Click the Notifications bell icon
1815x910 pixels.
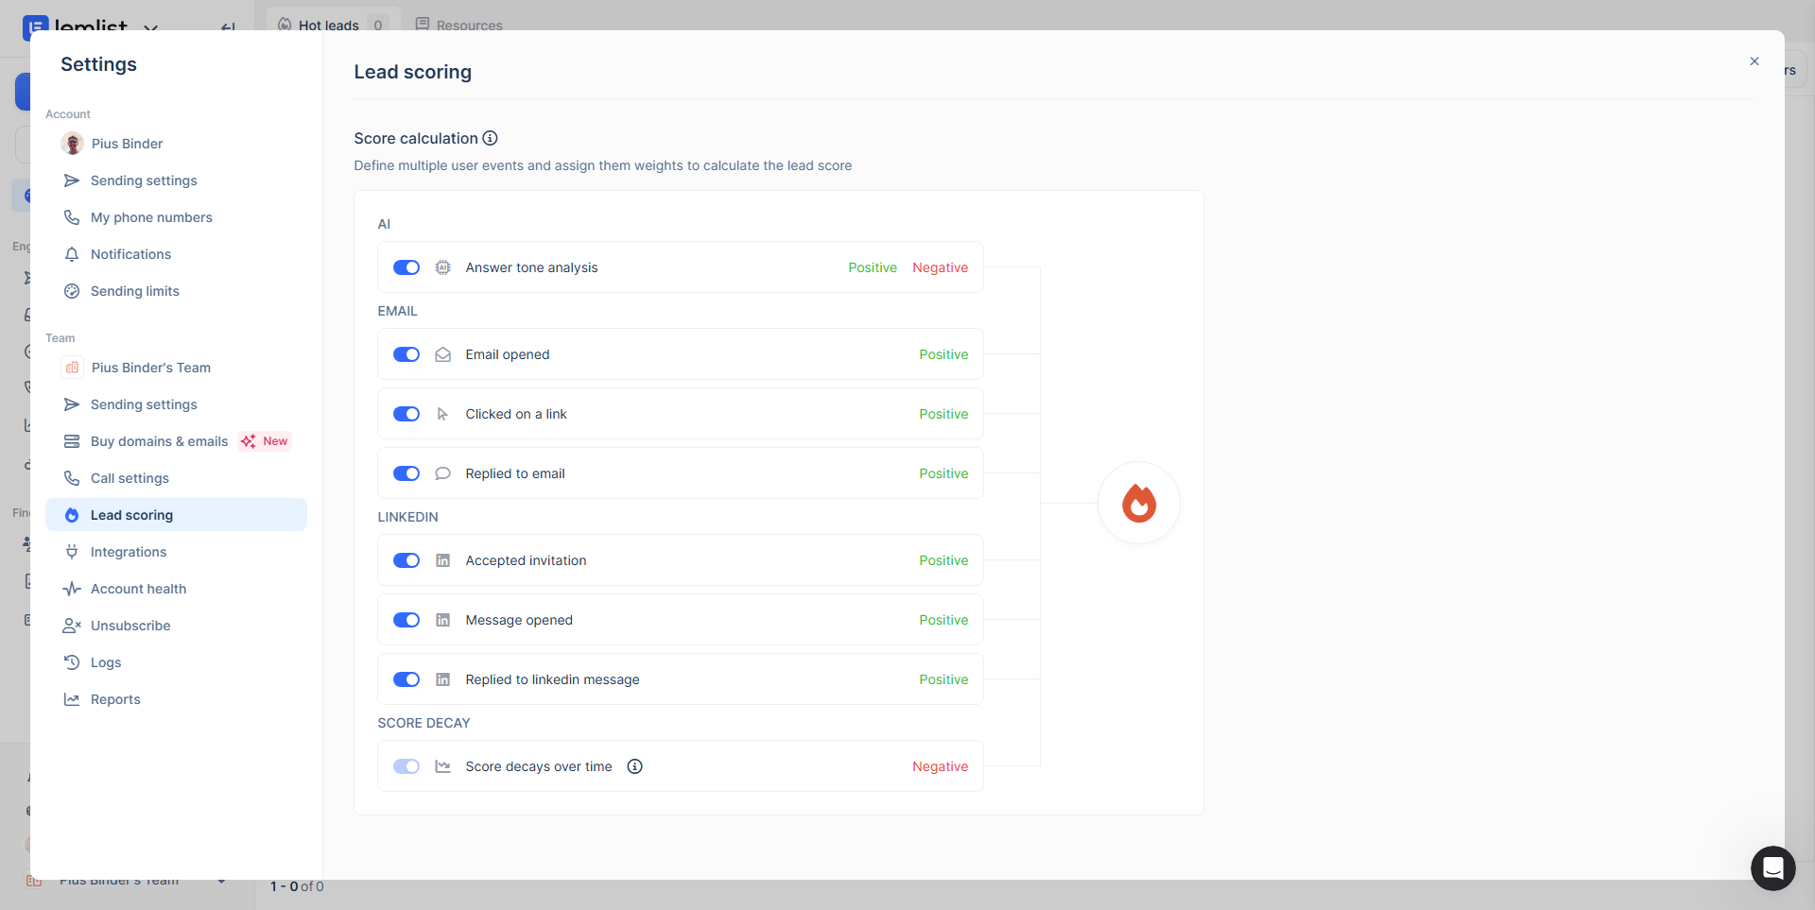pos(72,254)
